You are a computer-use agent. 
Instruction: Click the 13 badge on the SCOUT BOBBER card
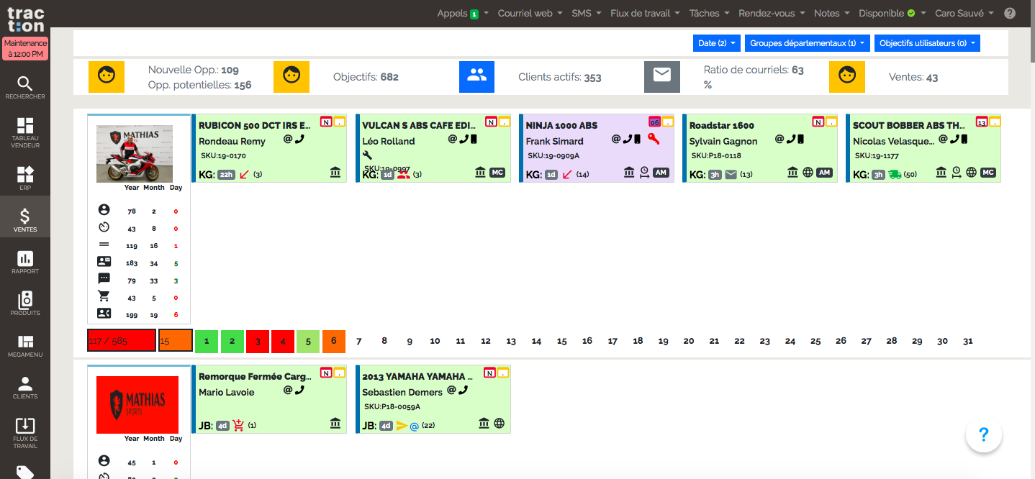(981, 122)
